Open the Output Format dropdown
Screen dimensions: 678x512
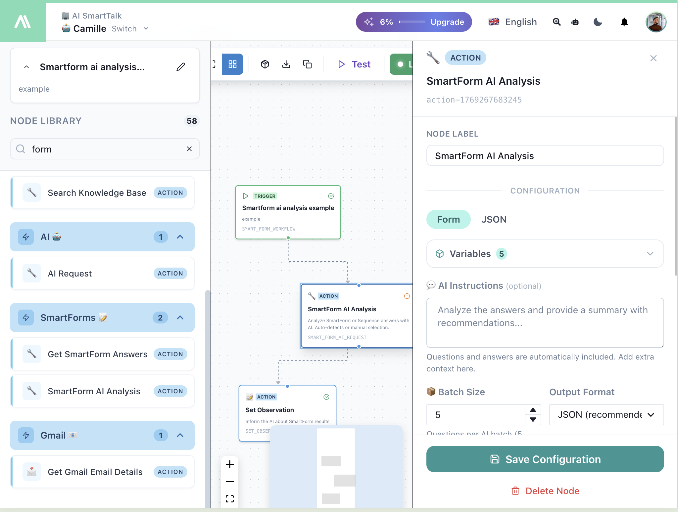click(x=606, y=415)
